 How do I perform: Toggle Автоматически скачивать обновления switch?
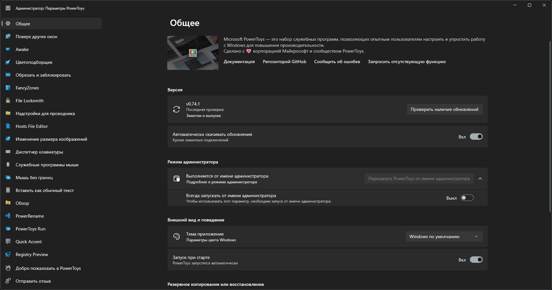476,137
